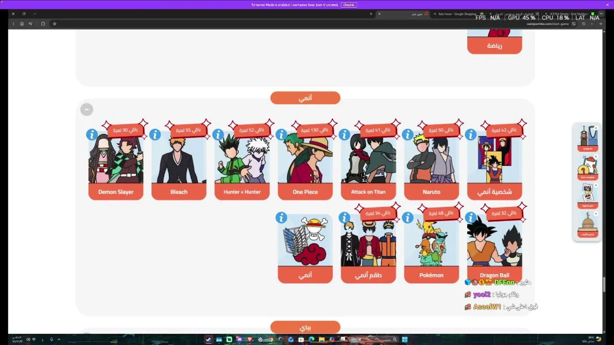Open the Steam taskbar icon
This screenshot has width=614, height=345.
click(x=209, y=340)
